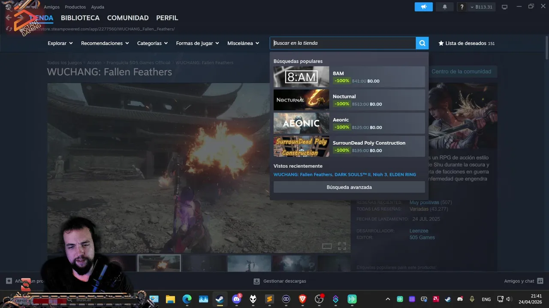Image resolution: width=549 pixels, height=308 pixels.
Task: Open the Amigos menu
Action: 51,7
